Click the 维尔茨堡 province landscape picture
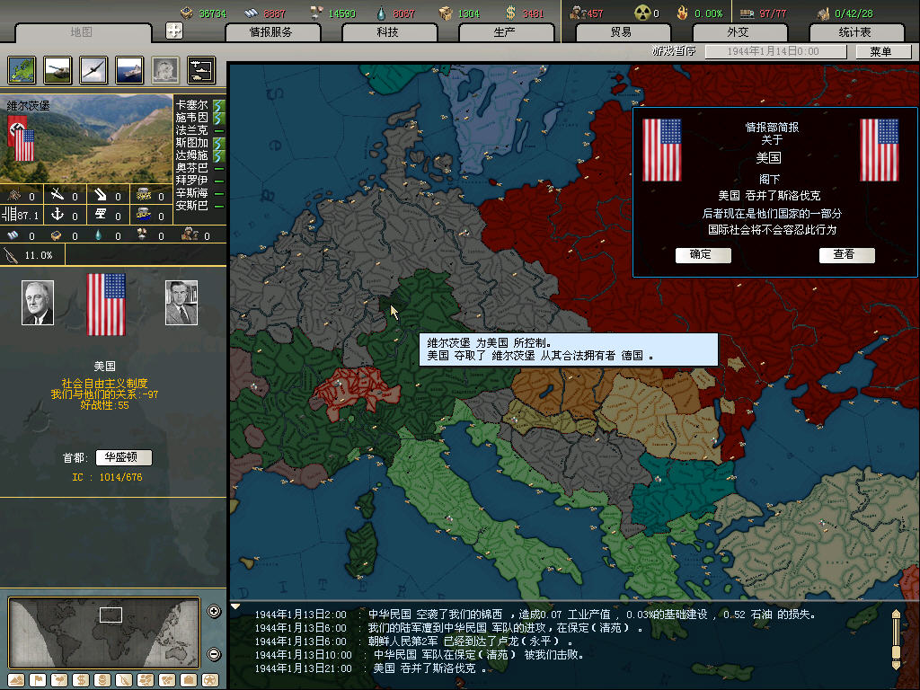This screenshot has width=920, height=690. (x=86, y=139)
